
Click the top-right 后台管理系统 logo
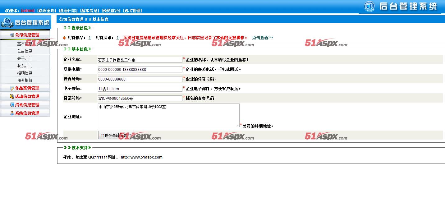[x=401, y=6]
